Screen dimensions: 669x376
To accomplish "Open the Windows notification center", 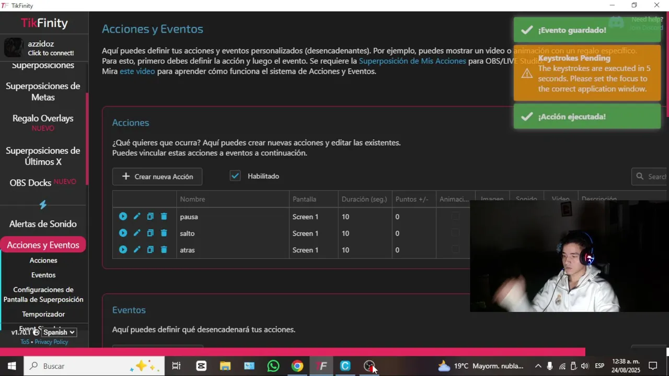I will coord(653,366).
